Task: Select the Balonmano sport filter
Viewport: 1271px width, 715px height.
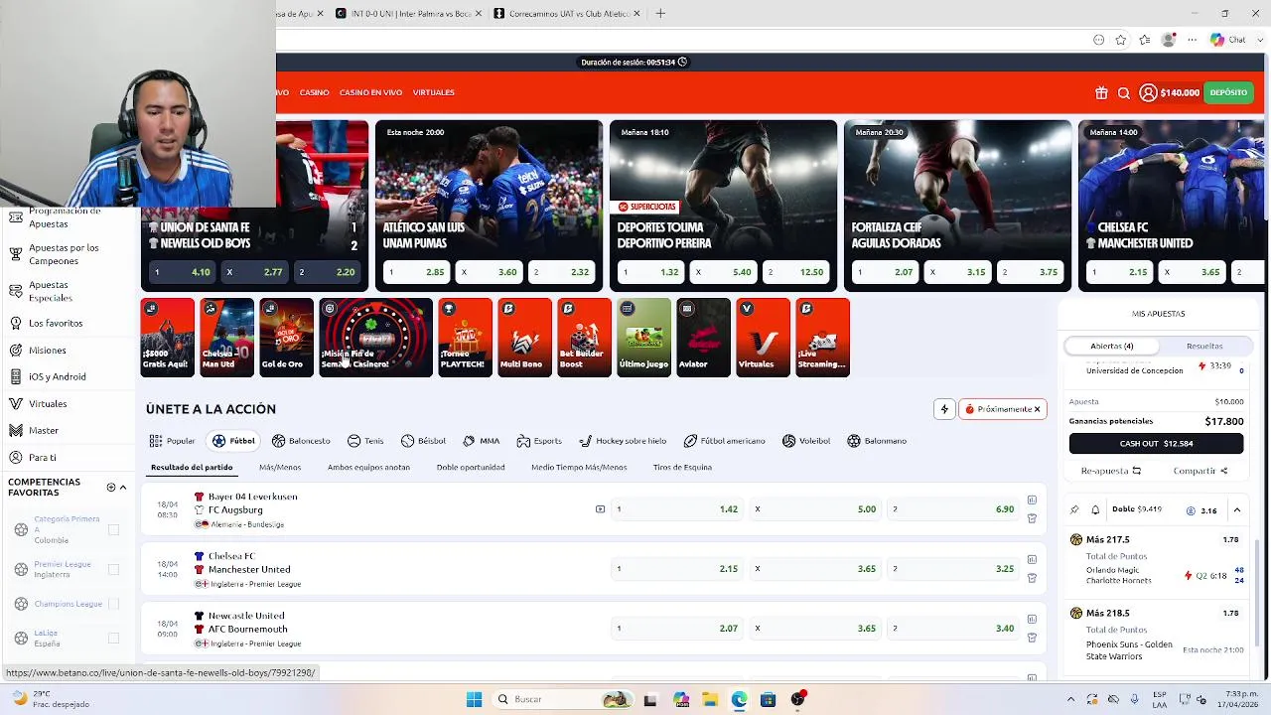Action: click(876, 441)
